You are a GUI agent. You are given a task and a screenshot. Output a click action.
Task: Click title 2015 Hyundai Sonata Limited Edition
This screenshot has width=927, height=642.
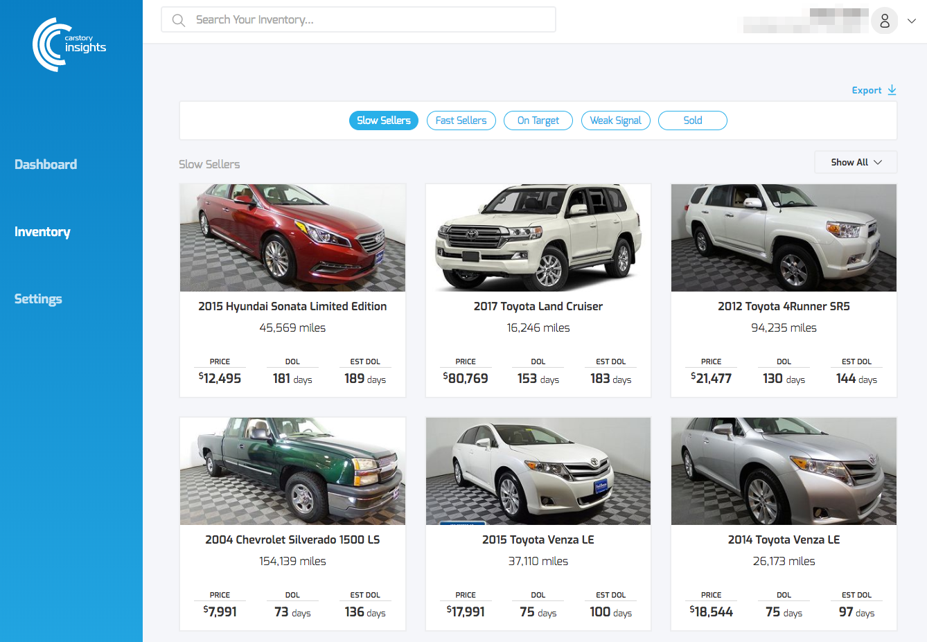[292, 306]
